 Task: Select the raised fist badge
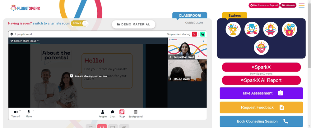[x=252, y=29]
